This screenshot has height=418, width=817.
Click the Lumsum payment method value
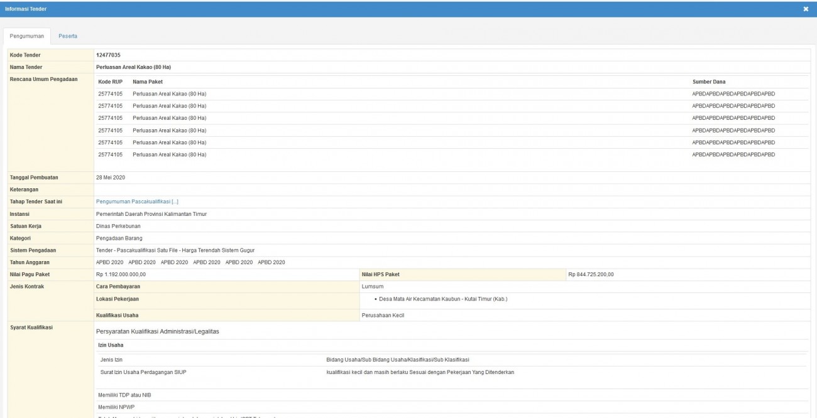[x=373, y=286]
